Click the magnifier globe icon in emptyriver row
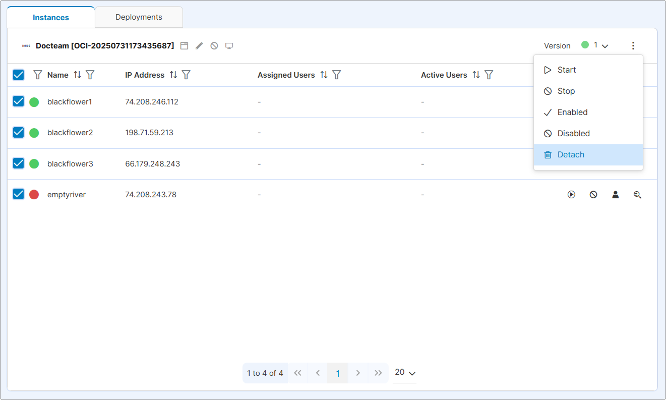This screenshot has height=400, width=666. point(638,195)
